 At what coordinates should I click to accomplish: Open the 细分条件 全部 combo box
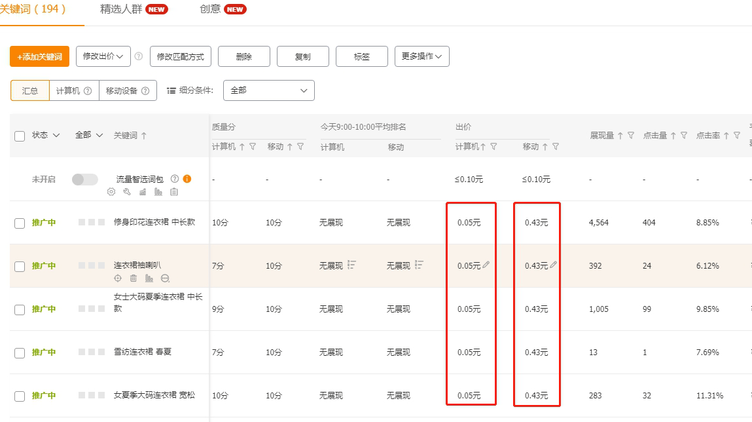(268, 90)
